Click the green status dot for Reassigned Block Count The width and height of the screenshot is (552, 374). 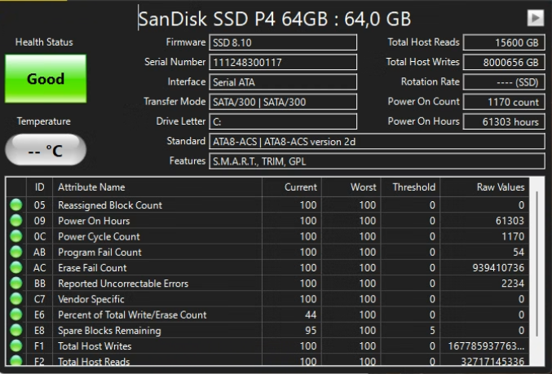point(16,205)
